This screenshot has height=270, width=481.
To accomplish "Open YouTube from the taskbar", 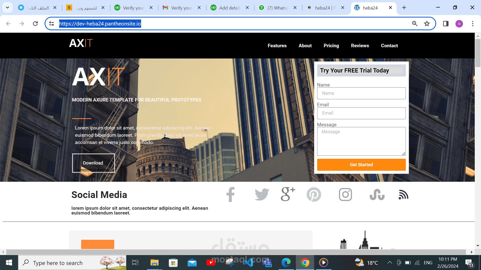I will [211, 262].
